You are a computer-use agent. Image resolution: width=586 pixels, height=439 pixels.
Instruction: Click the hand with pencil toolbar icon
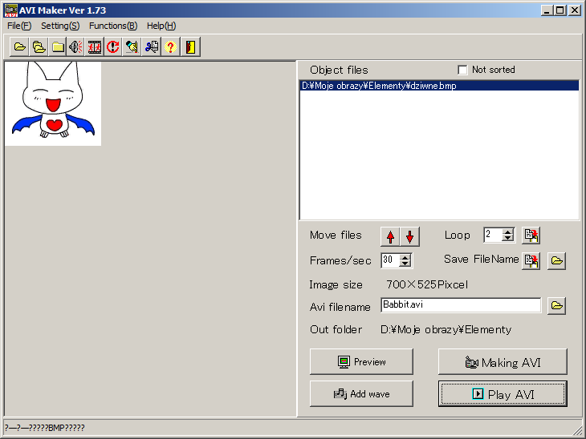(x=132, y=47)
